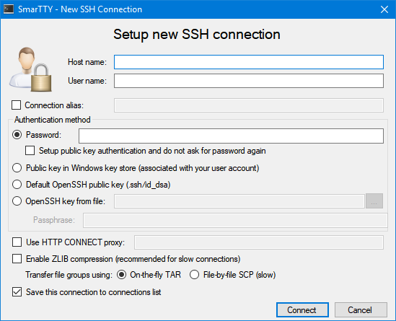Select OpenSSH key from file option

click(x=17, y=201)
